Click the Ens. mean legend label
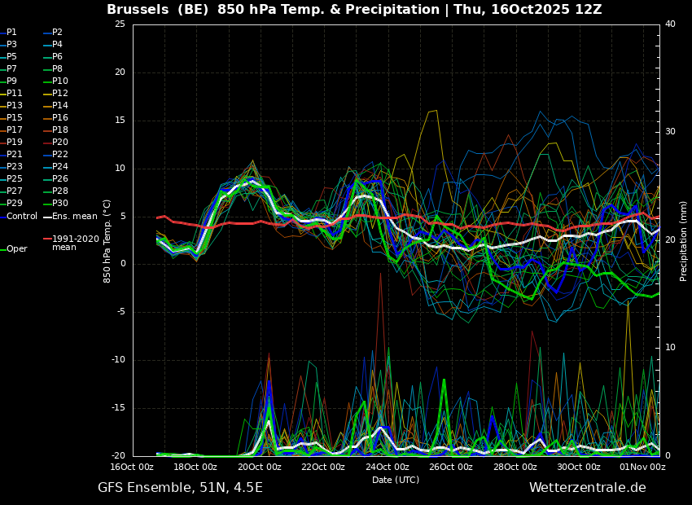 coord(75,217)
